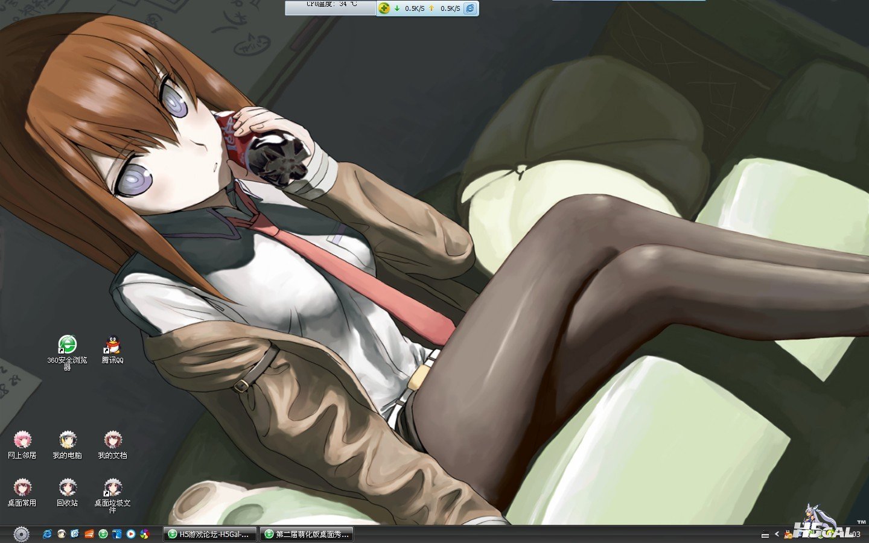The width and height of the screenshot is (869, 543).
Task: Open the 回收站 recycle bin icon
Action: [67, 488]
